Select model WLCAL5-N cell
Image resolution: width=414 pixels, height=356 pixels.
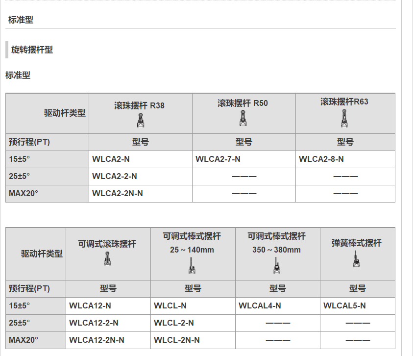pos(358,306)
